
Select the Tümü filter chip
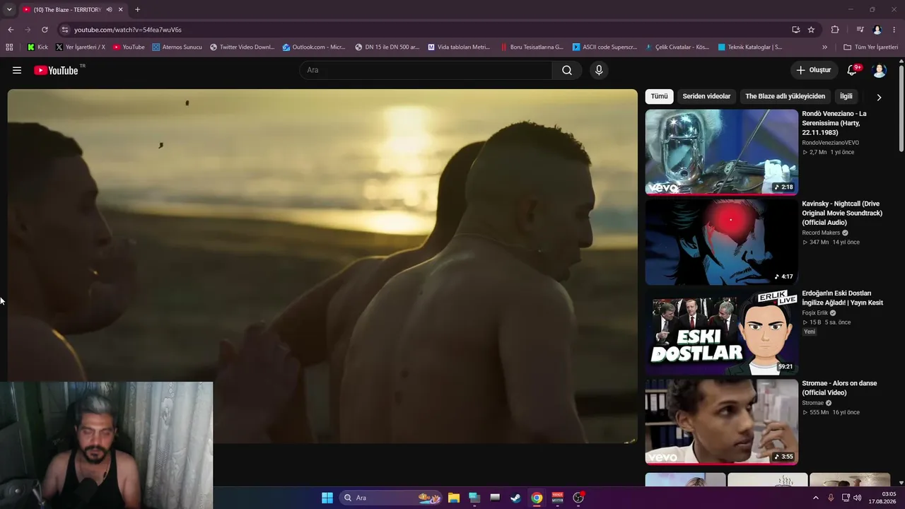(x=659, y=96)
